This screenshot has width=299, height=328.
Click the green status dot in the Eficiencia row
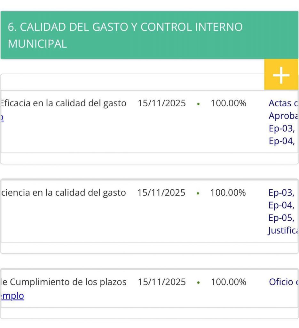[x=198, y=193]
